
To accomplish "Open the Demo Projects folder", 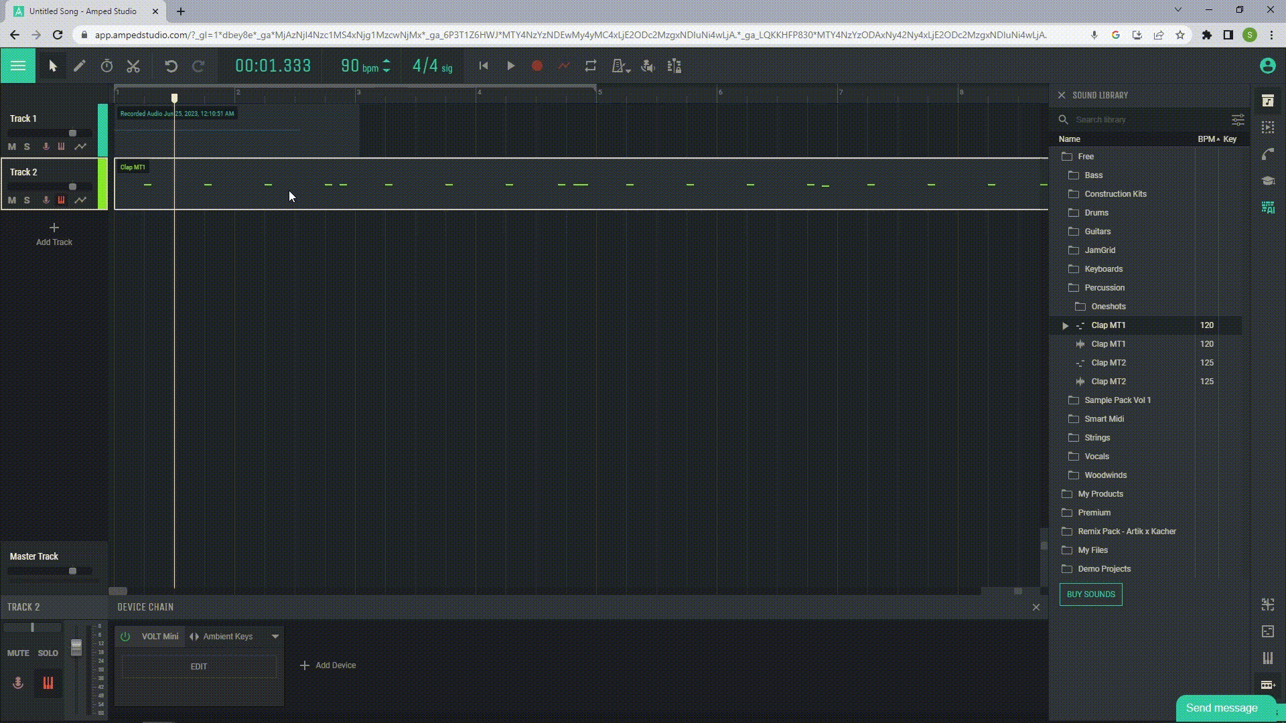I will pyautogui.click(x=1103, y=568).
